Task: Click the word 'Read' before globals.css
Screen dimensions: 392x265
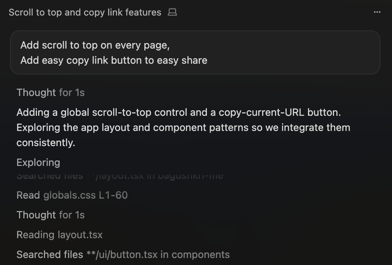Action: (28, 195)
